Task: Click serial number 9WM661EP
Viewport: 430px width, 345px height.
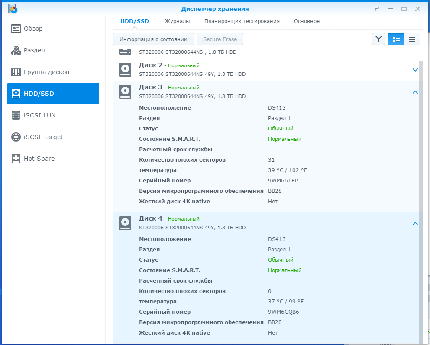Action: coord(283,181)
